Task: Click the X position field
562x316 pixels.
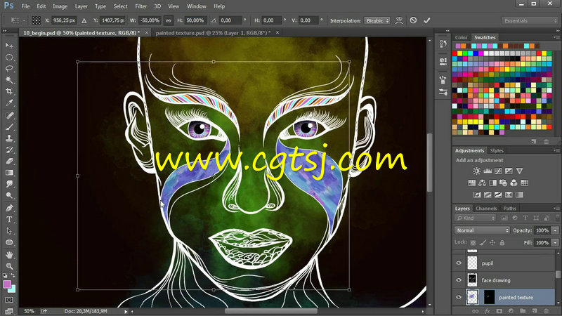Action: (64, 20)
